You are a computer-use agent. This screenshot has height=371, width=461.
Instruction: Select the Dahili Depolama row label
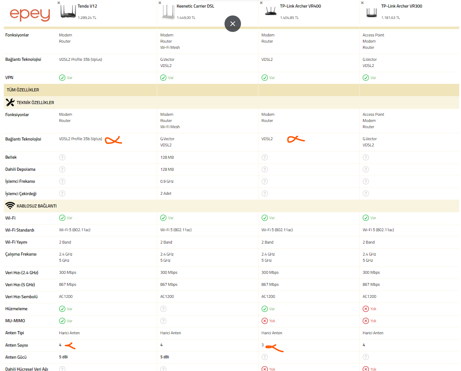(x=20, y=169)
